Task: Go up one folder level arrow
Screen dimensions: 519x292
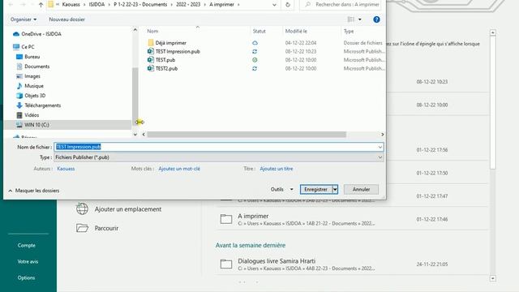Action: pyautogui.click(x=41, y=5)
